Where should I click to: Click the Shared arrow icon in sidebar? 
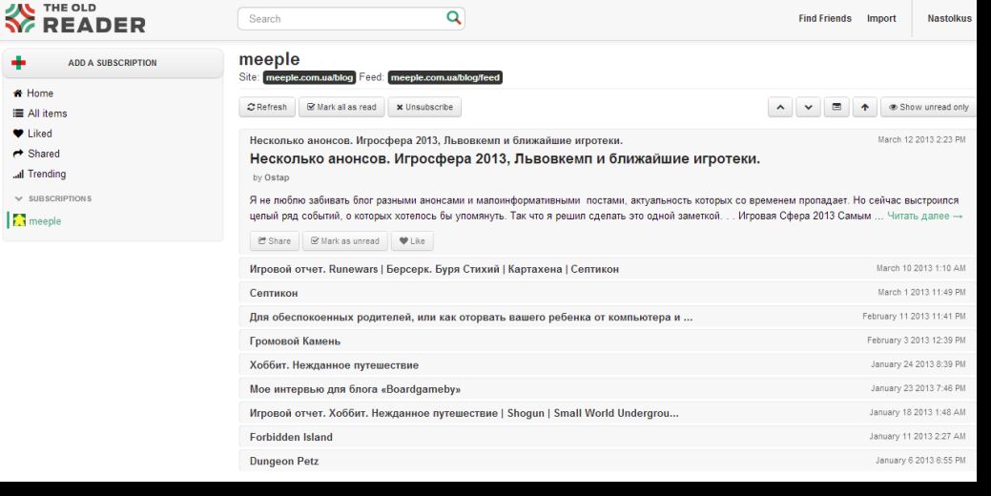[18, 154]
